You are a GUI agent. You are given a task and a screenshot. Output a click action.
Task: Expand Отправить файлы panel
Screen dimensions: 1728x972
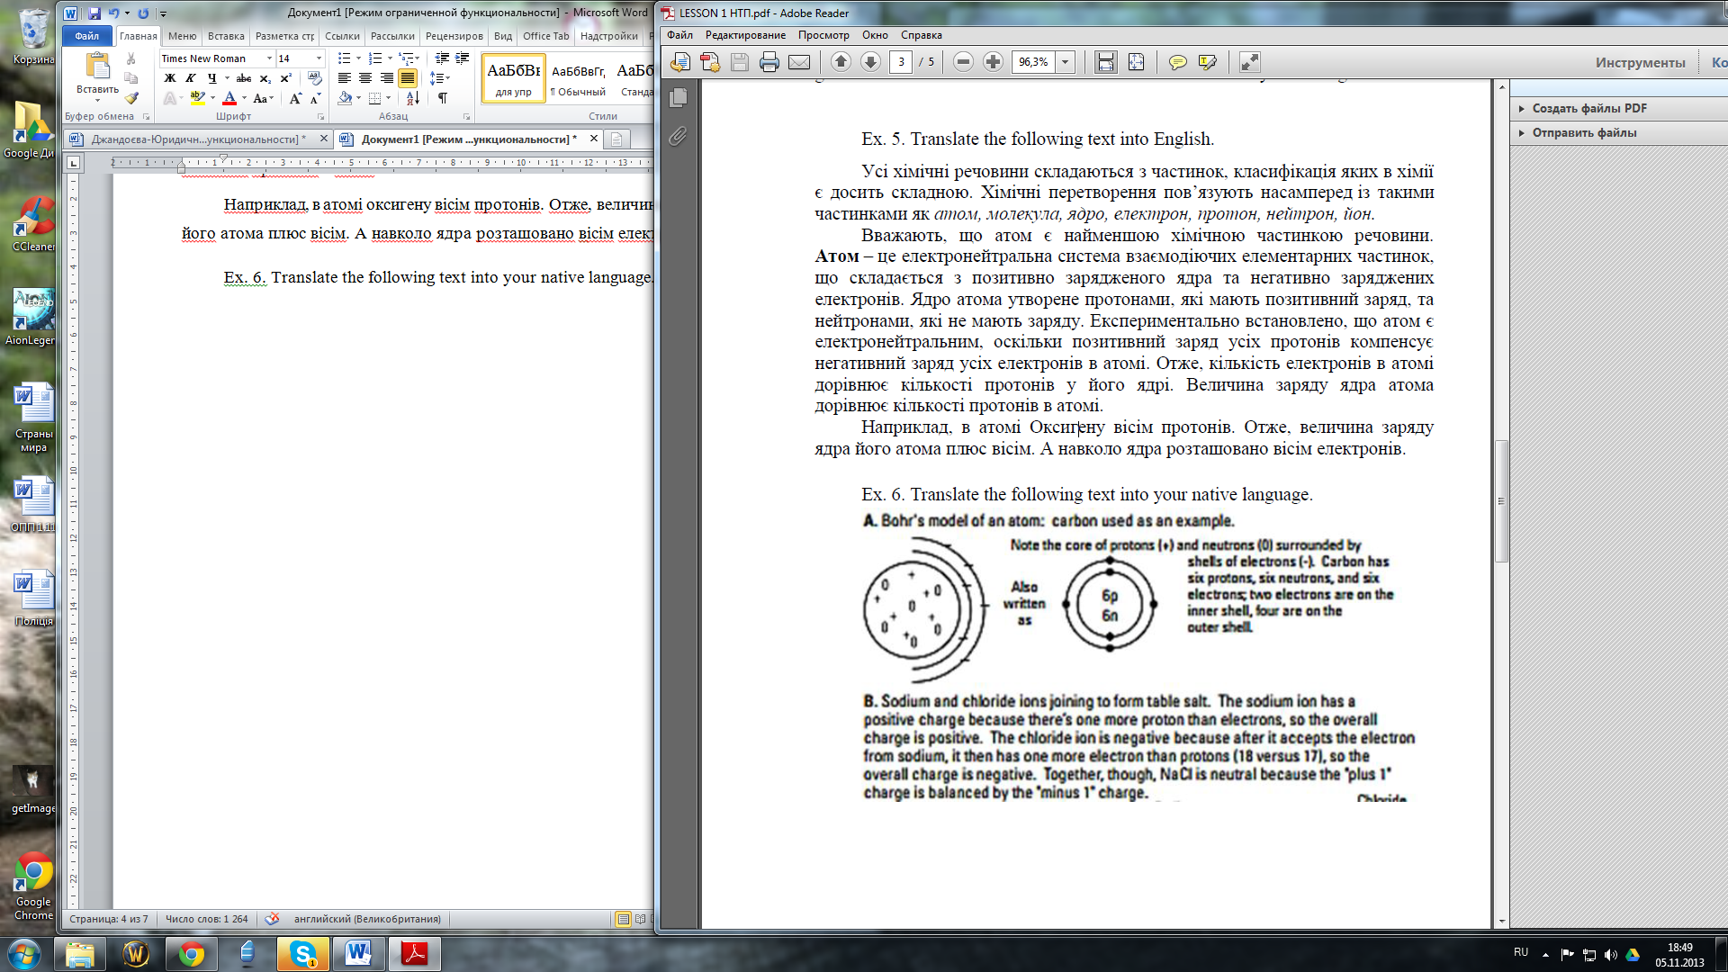coord(1583,132)
